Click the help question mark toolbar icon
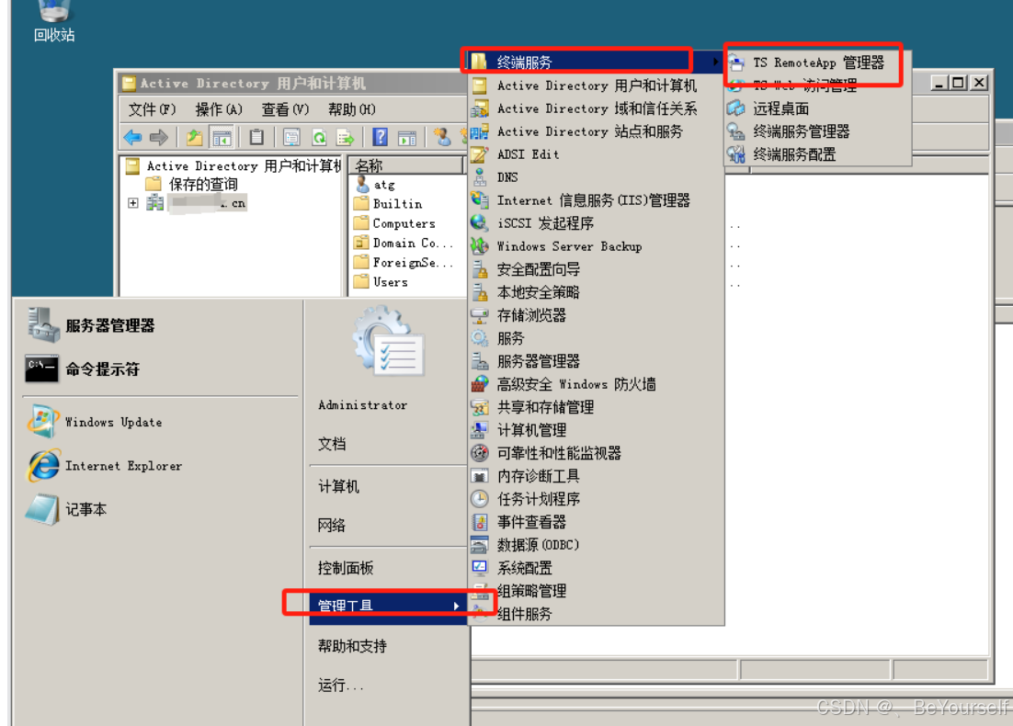The width and height of the screenshot is (1013, 726). (x=381, y=137)
